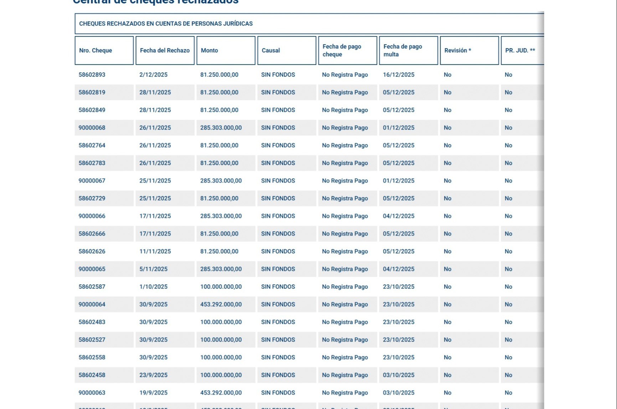Click amount 453.292.000,00 for cheque 90000064
617x409 pixels.
coord(221,304)
